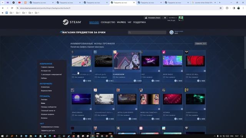Click the preview icon under MUSE RADIO thumbnail
This screenshot has height=138, width=246.
182,71
